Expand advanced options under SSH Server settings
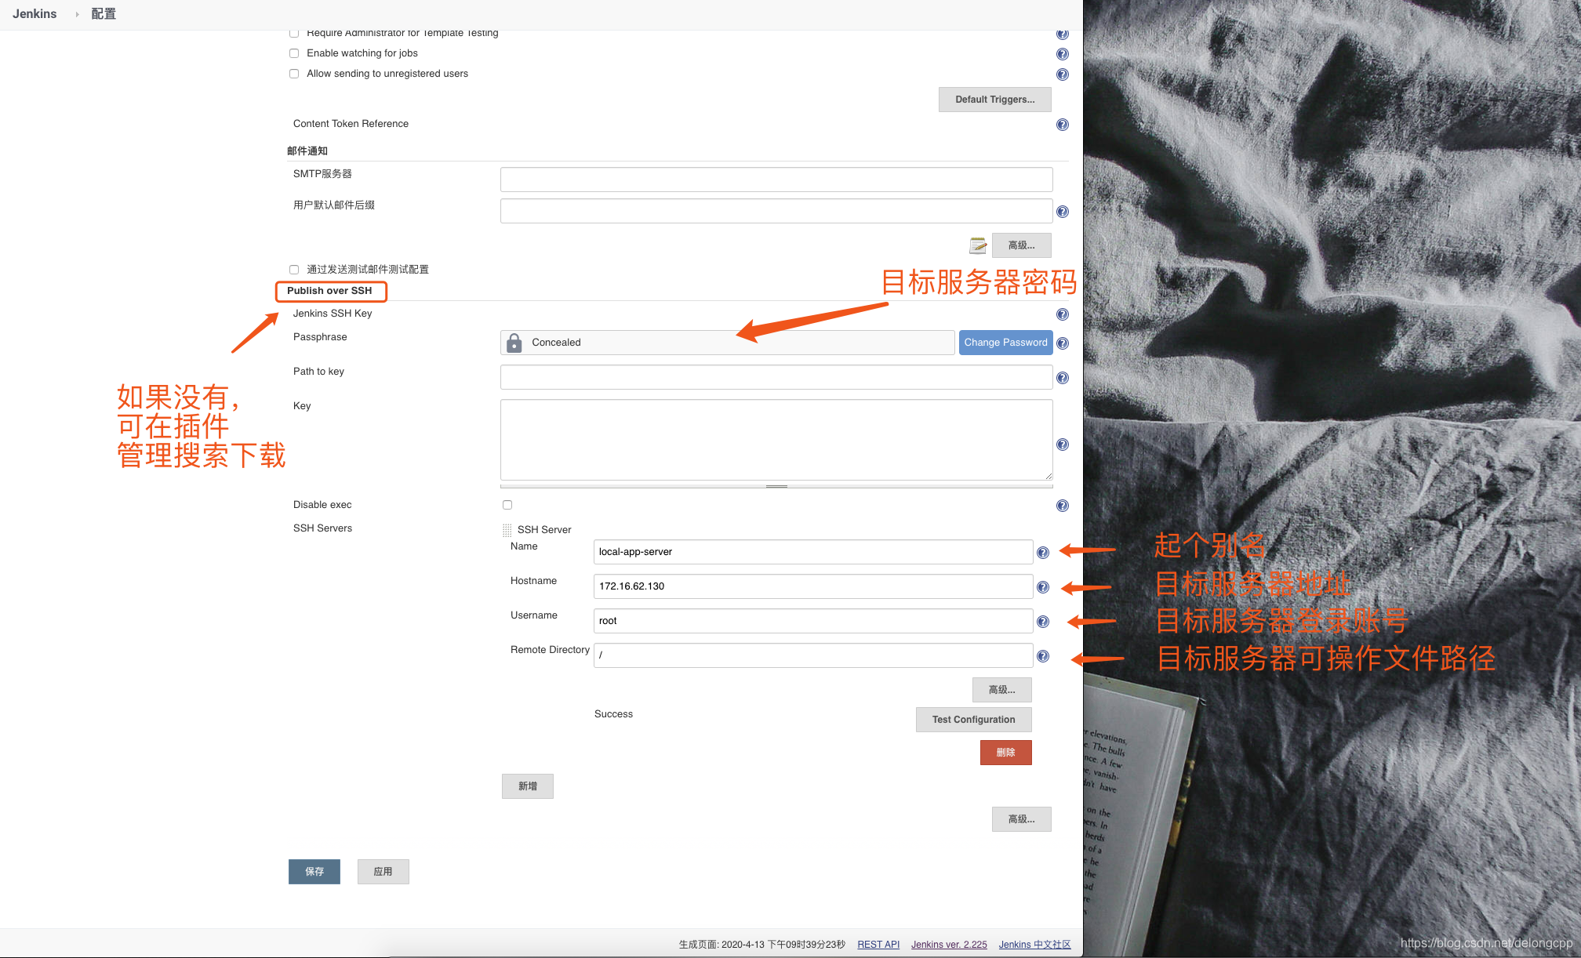This screenshot has height=958, width=1581. click(1001, 690)
